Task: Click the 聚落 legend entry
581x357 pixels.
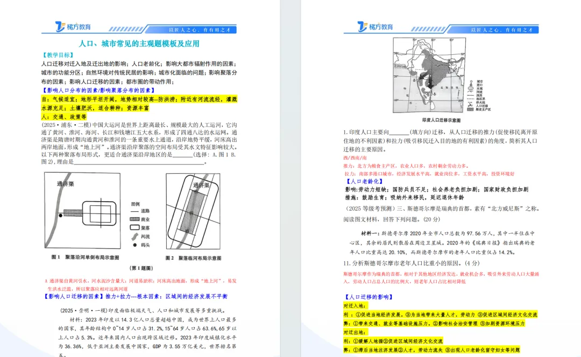Action: coord(140,228)
